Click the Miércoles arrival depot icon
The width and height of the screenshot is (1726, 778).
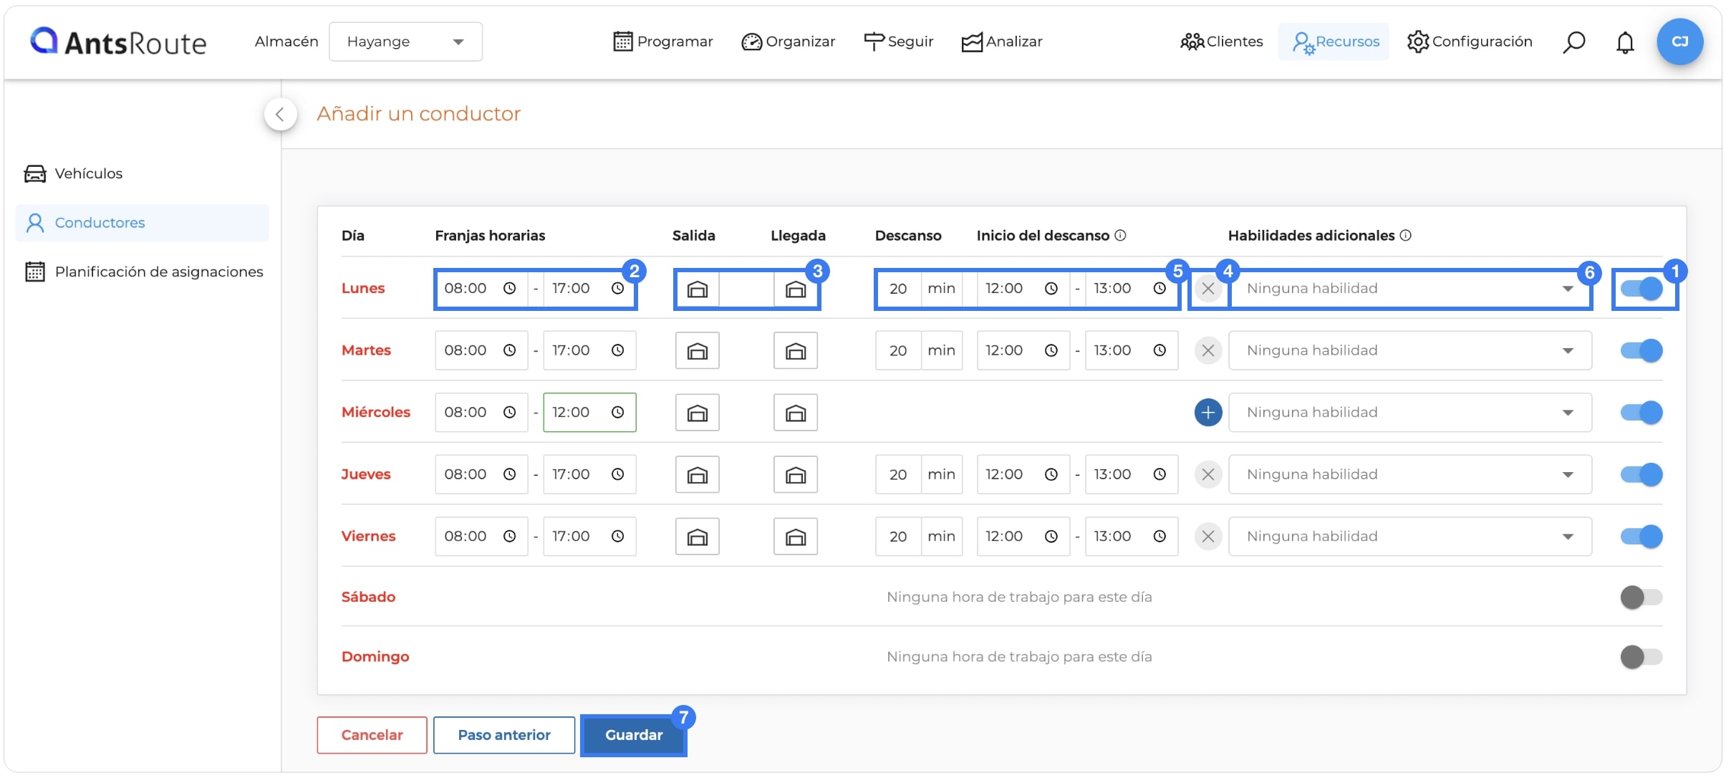(x=795, y=413)
